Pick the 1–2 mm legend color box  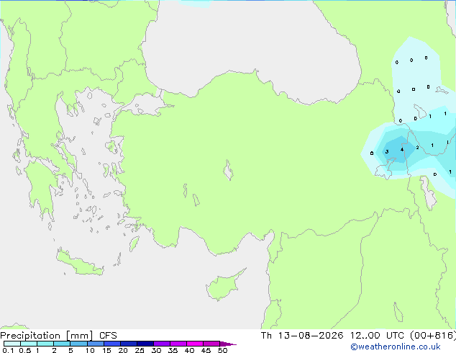(x=45, y=344)
